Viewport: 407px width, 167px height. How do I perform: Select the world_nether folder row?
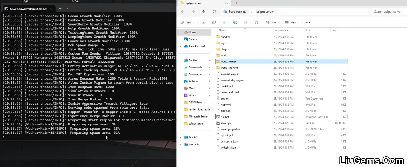(x=281, y=61)
